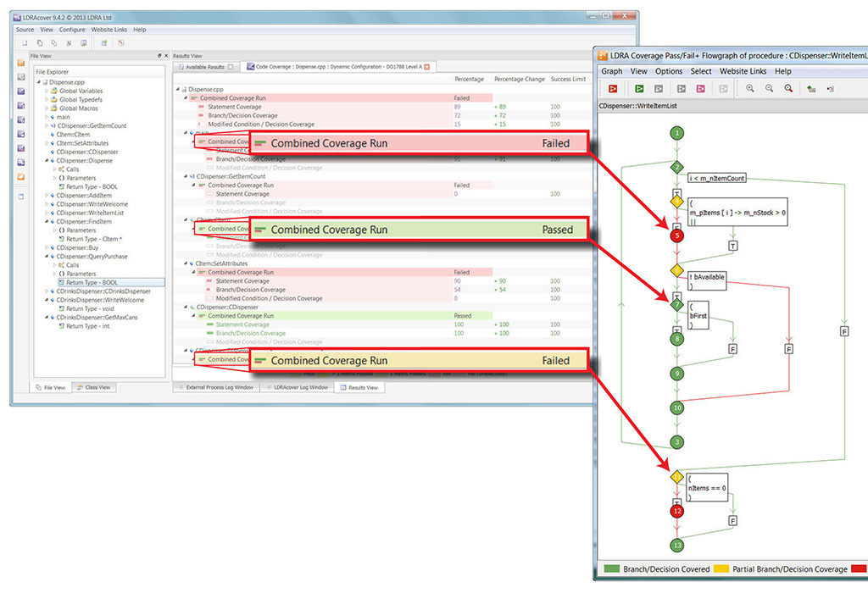Click the green Branch/Decision Covered legend swatch

click(612, 568)
